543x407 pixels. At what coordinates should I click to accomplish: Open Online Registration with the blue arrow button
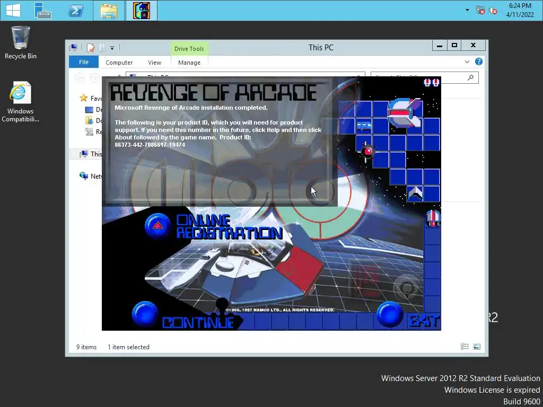click(158, 226)
